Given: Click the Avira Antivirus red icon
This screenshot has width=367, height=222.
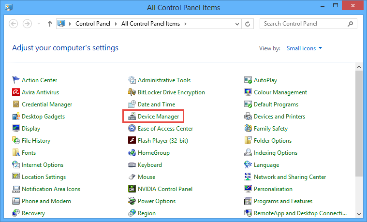Looking at the screenshot, I should point(15,92).
